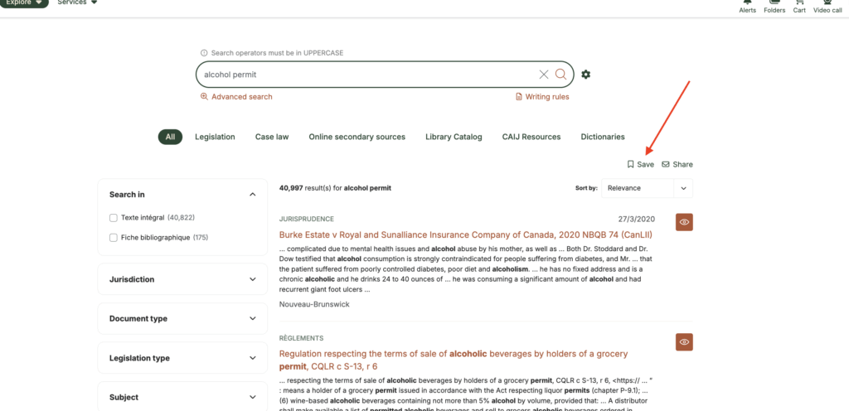Select the All results tab
849x411 pixels.
pyautogui.click(x=171, y=137)
